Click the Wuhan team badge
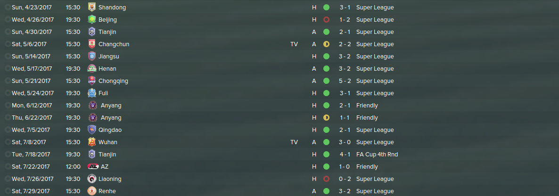 tap(91, 142)
